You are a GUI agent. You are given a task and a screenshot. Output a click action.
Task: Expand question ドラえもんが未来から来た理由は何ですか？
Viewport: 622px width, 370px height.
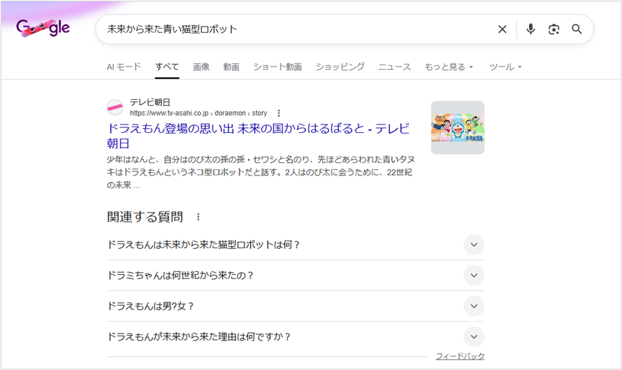click(x=473, y=336)
